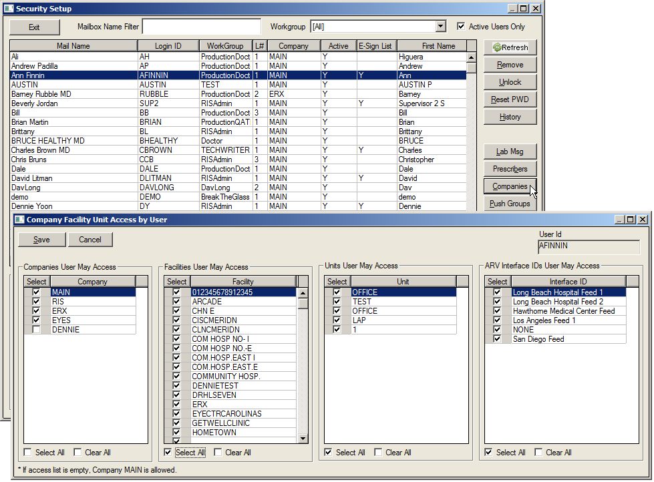Select the Beverly Jordan user row
The image size is (654, 482).
coord(73,103)
